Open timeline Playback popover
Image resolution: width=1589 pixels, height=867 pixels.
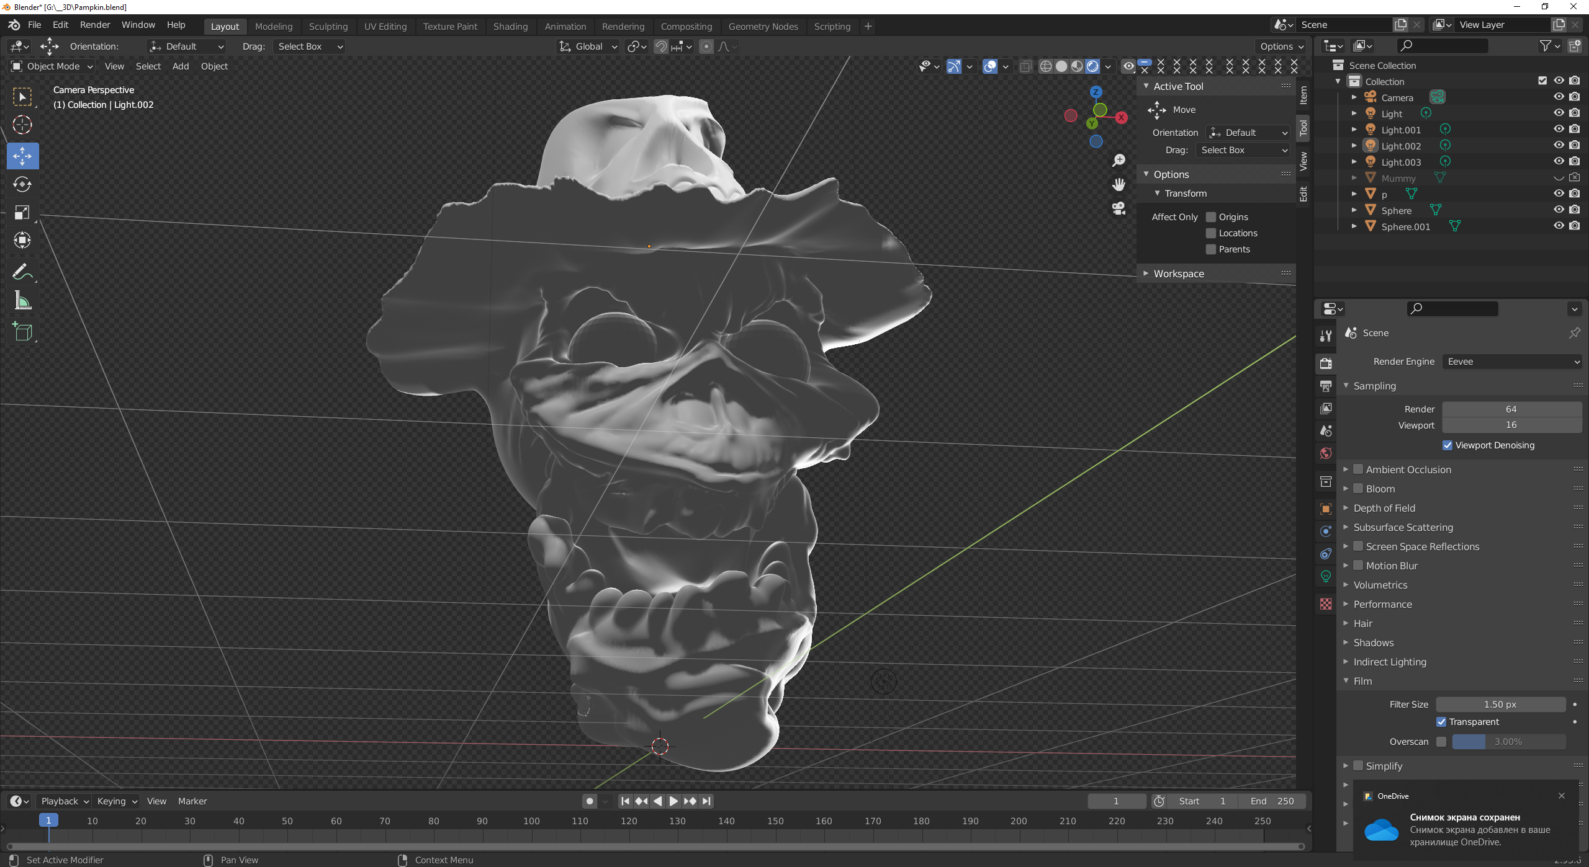click(x=65, y=801)
